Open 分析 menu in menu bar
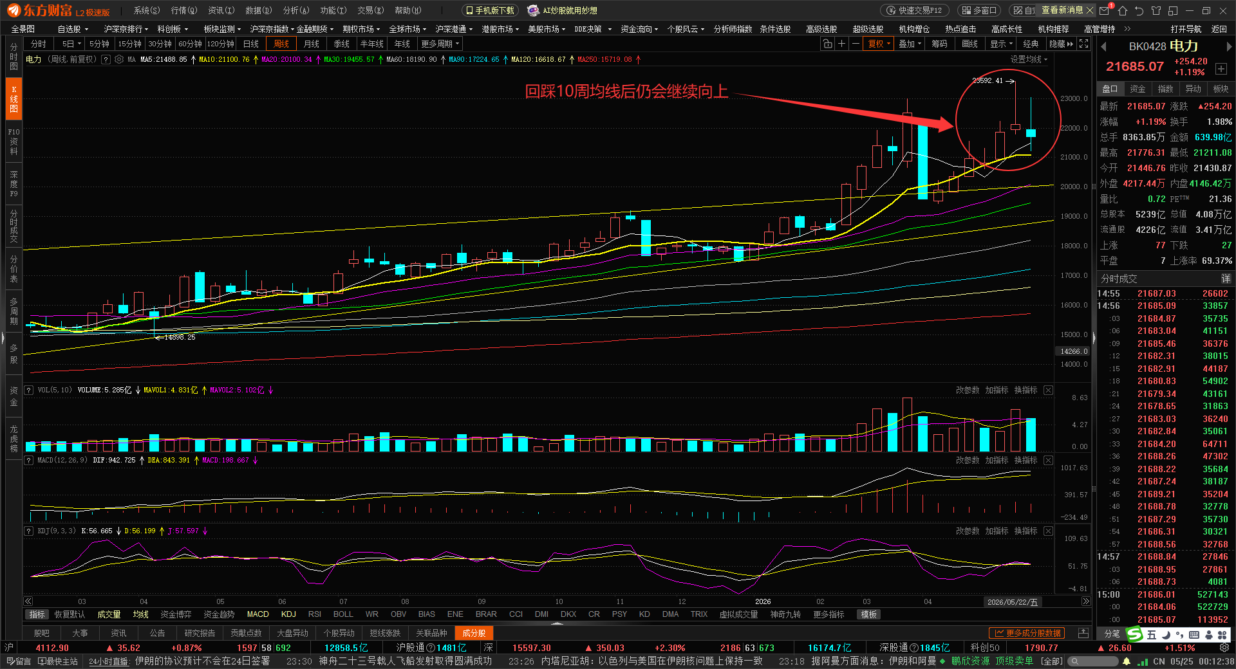 tap(296, 10)
